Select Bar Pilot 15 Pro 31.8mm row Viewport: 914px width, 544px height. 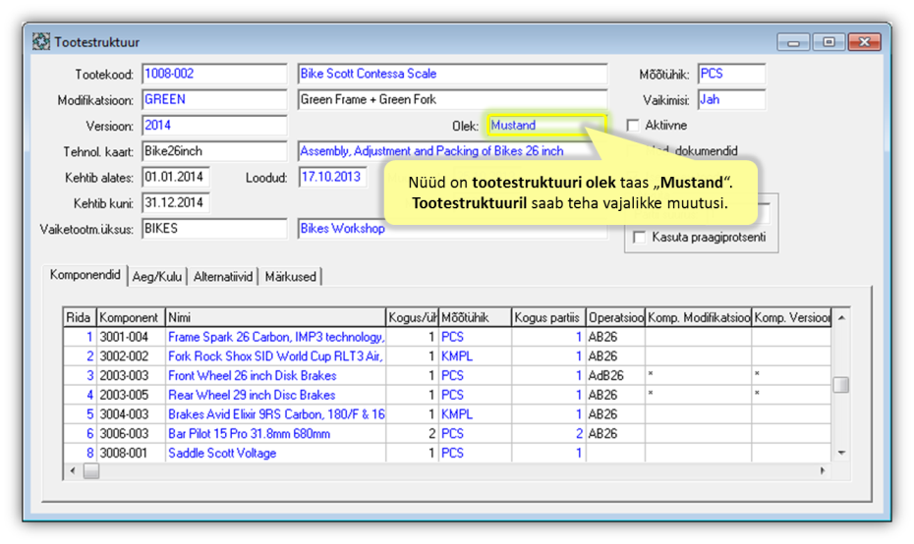(447, 433)
